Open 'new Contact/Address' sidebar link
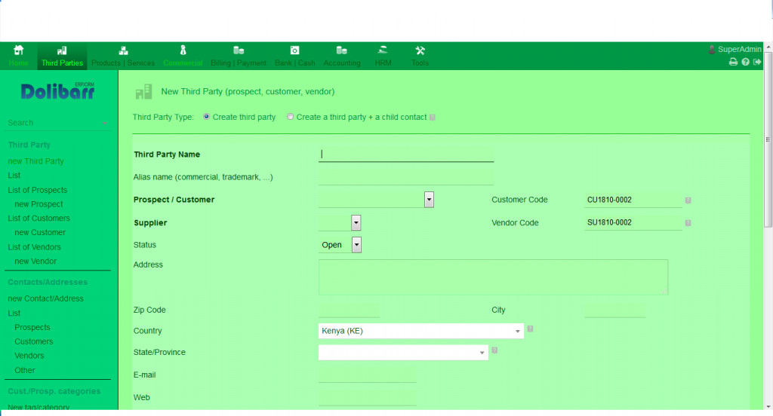 pos(46,298)
